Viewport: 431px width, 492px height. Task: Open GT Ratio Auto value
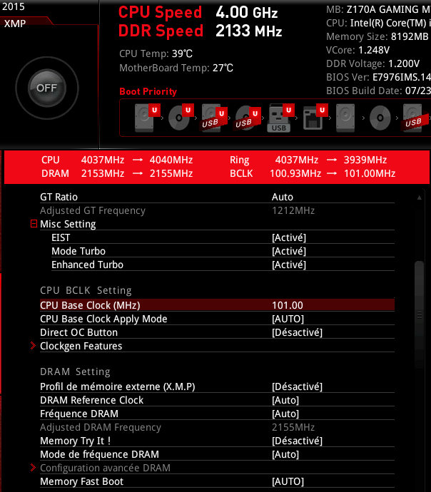click(x=282, y=197)
